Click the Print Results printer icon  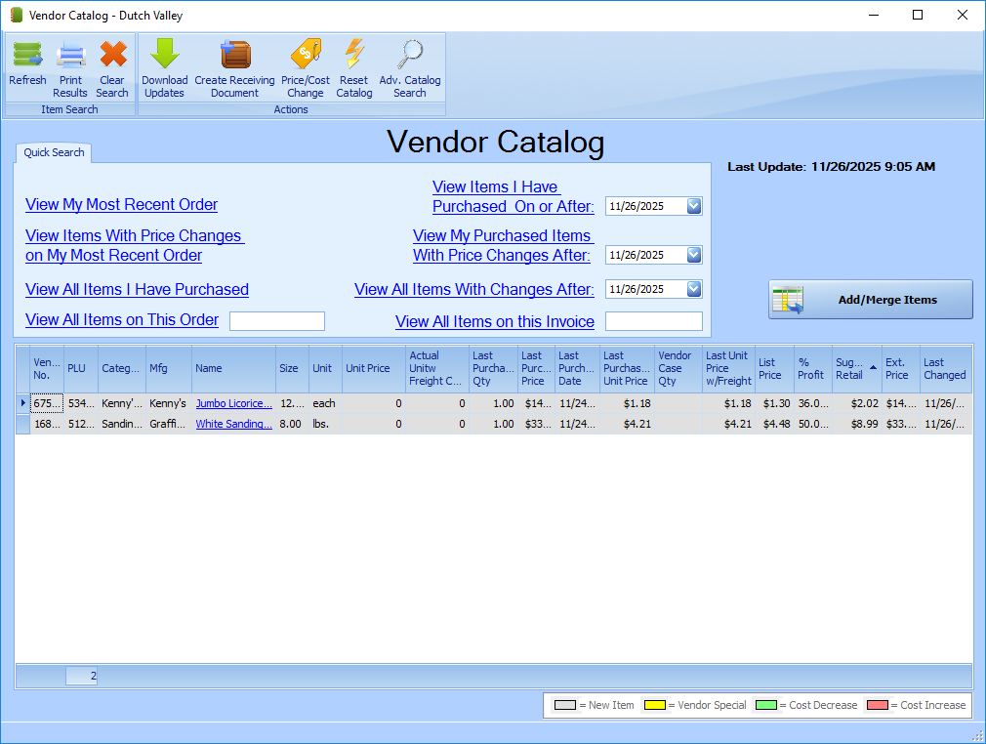70,56
